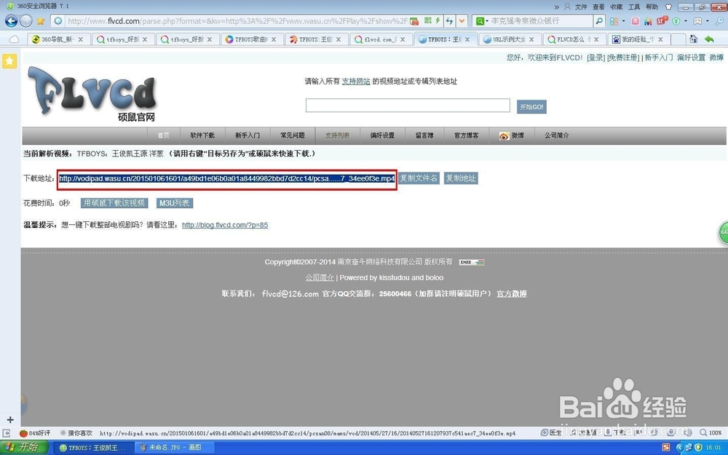This screenshot has height=455, width=728.
Task: Click the refresh arrows icon after address bar
Action: click(x=449, y=21)
